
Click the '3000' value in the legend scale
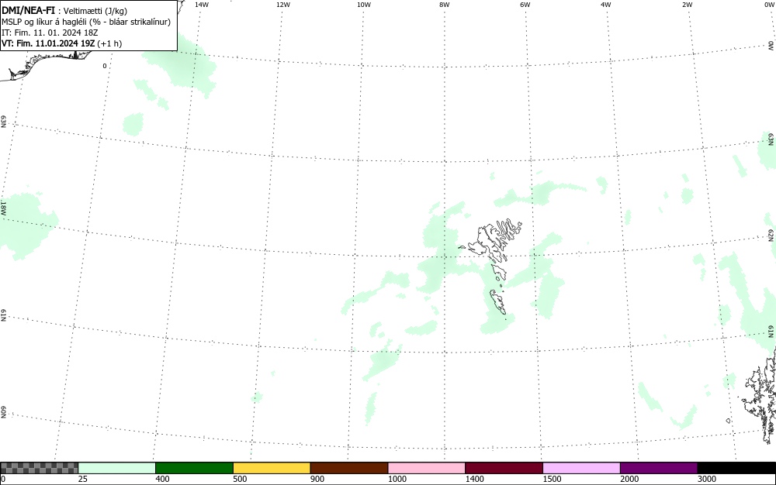click(x=707, y=479)
